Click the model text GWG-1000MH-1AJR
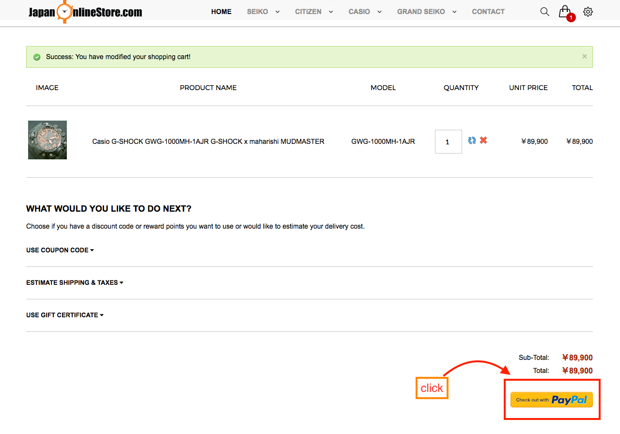Viewport: 620px width, 434px height. [383, 141]
